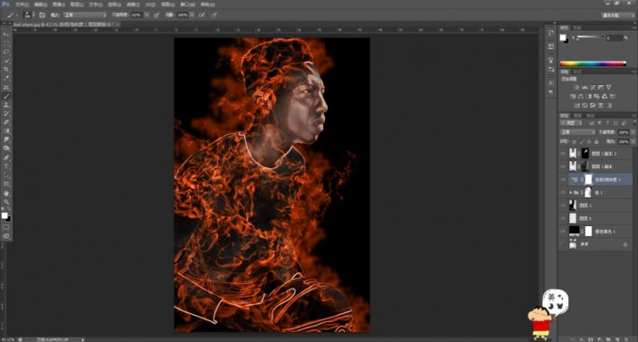Screen dimensions: 638x342
Task: Toggle the Brush panel from options bar
Action: 42,15
